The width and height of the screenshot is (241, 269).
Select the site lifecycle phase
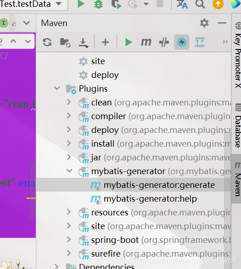pyautogui.click(x=98, y=61)
